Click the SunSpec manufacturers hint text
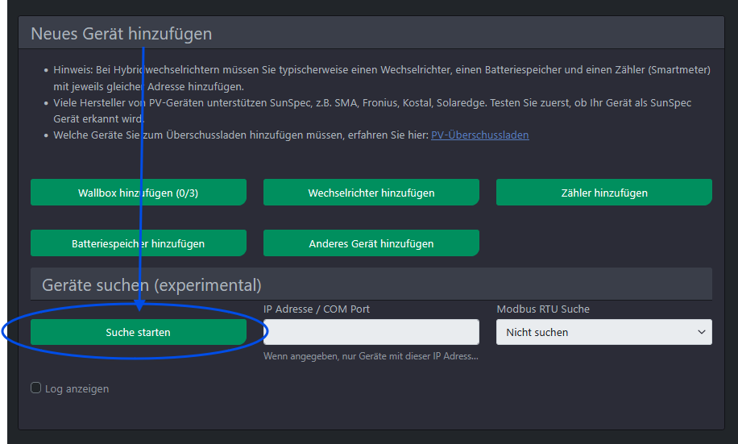The image size is (738, 444). point(371,103)
